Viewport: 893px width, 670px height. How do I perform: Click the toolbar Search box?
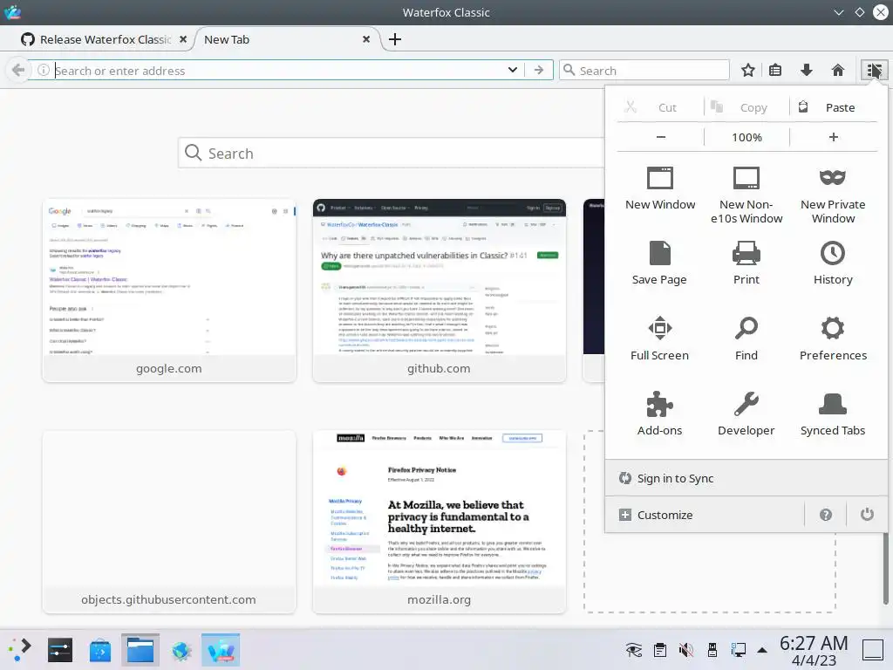[x=644, y=71]
